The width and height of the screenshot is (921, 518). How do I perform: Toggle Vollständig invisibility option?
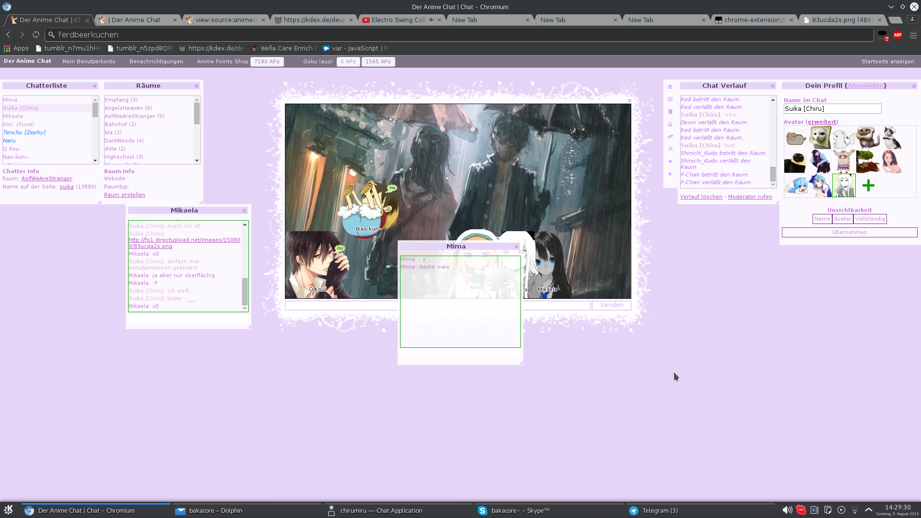click(x=870, y=219)
